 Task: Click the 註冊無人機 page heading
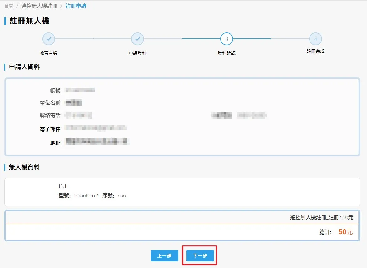[29, 21]
